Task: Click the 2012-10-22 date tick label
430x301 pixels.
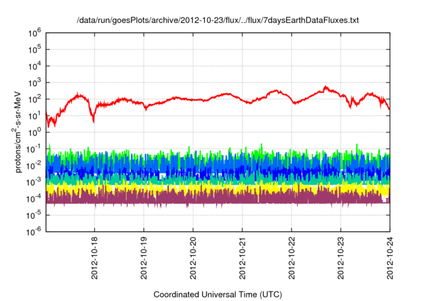Action: tap(292, 258)
